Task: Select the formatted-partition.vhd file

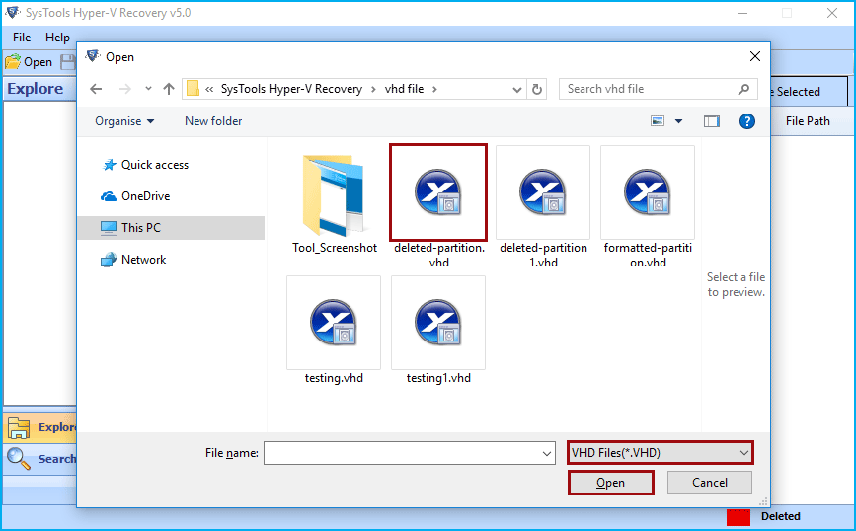Action: tap(648, 207)
